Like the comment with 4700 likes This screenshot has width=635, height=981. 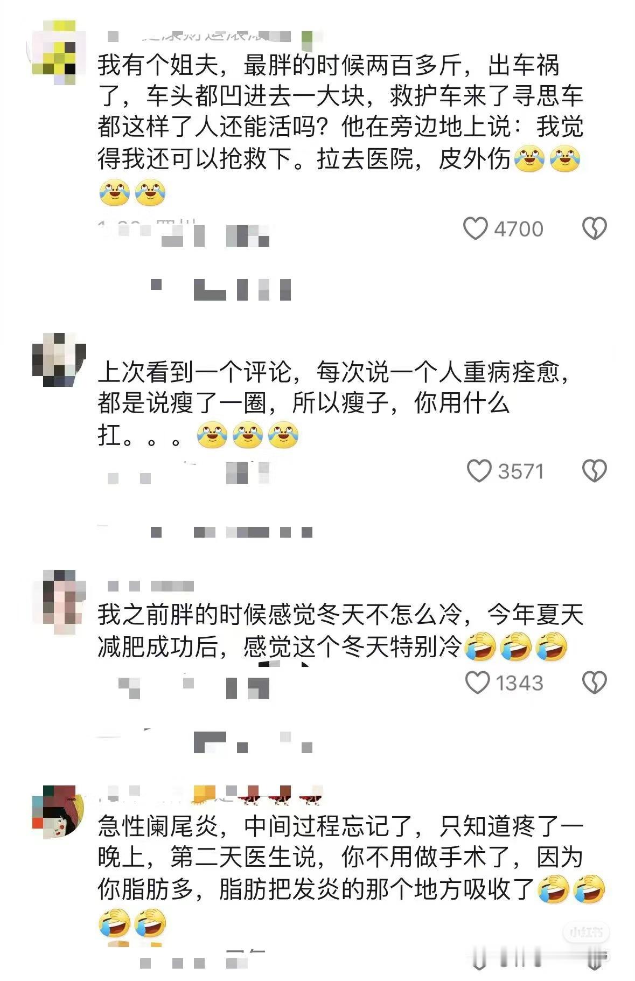(x=476, y=228)
